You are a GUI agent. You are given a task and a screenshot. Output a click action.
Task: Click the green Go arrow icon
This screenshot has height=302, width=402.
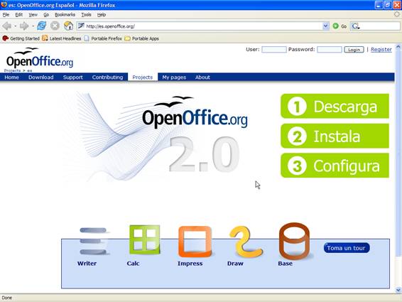click(x=335, y=26)
